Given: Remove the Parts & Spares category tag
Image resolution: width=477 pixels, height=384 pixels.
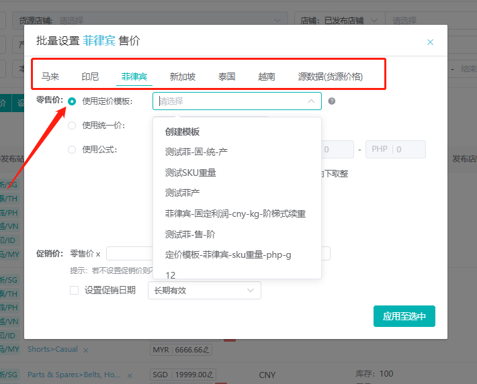Looking at the screenshot, I should (130, 375).
